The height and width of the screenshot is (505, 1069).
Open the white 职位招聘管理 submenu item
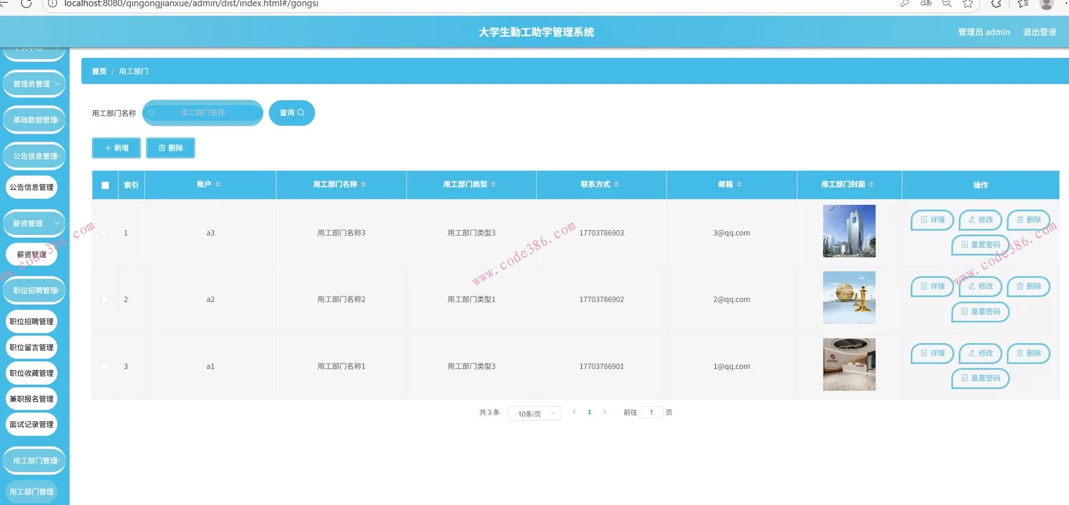32,321
